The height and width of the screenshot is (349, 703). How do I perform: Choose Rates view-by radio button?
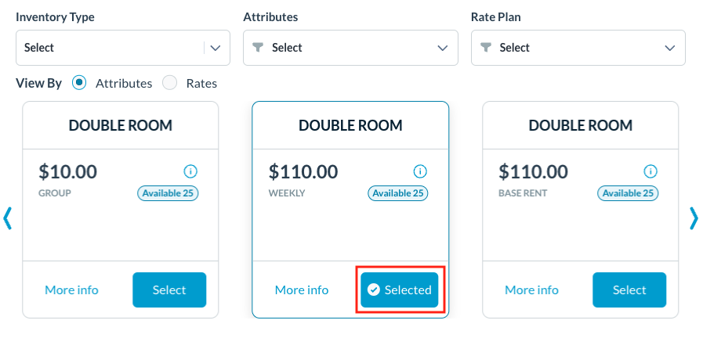169,83
